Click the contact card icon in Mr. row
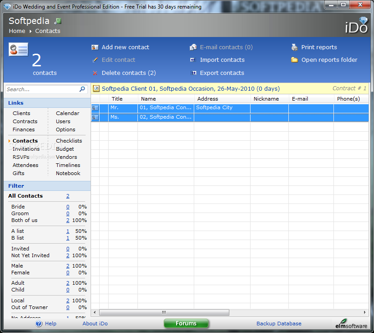 [95, 108]
